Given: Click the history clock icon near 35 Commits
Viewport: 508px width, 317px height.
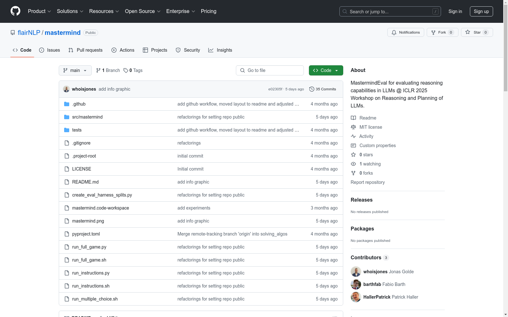Looking at the screenshot, I should pyautogui.click(x=312, y=89).
